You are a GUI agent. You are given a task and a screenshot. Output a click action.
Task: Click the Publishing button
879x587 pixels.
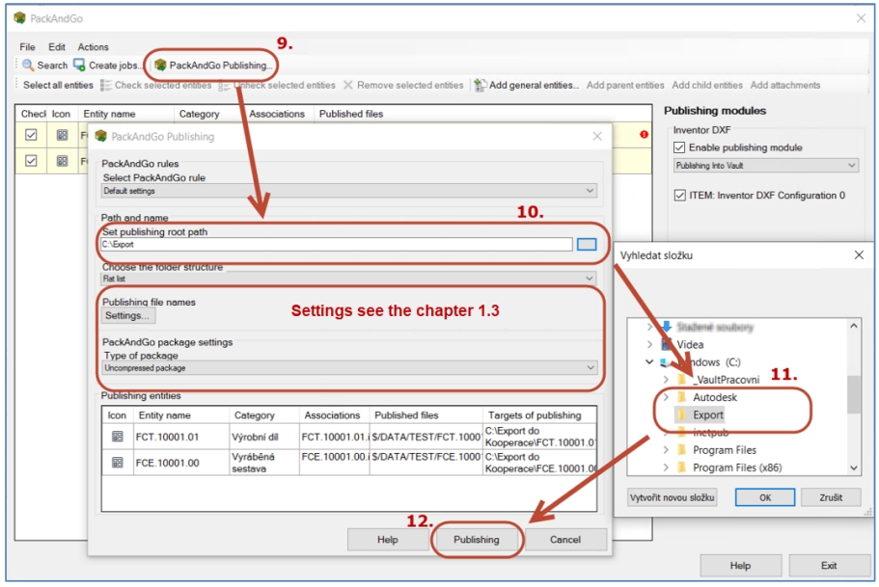pos(477,540)
